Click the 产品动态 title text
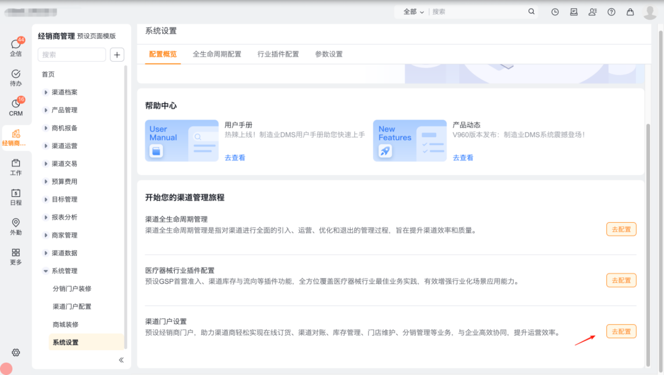The image size is (664, 375). tap(467, 125)
